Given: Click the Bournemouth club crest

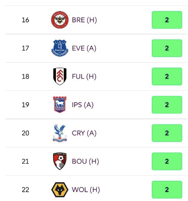Looking at the screenshot, I should [x=60, y=161].
